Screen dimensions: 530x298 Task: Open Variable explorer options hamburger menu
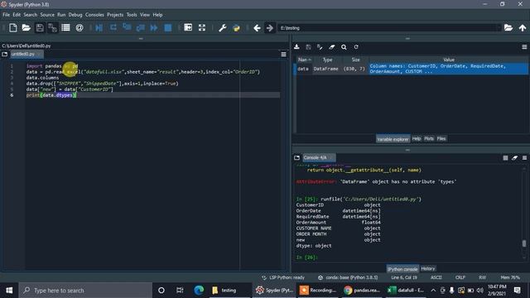(x=524, y=47)
